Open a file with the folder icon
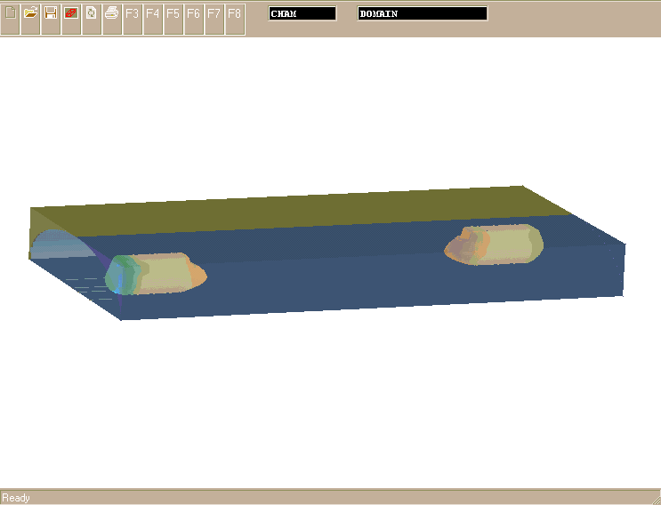 point(30,13)
